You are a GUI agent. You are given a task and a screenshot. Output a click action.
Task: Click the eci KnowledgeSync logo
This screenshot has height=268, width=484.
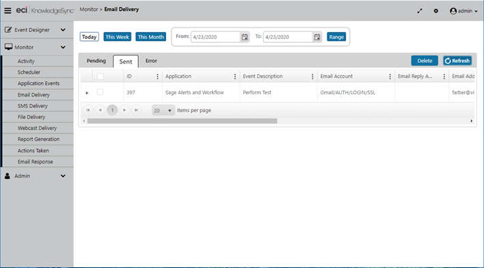pos(45,10)
